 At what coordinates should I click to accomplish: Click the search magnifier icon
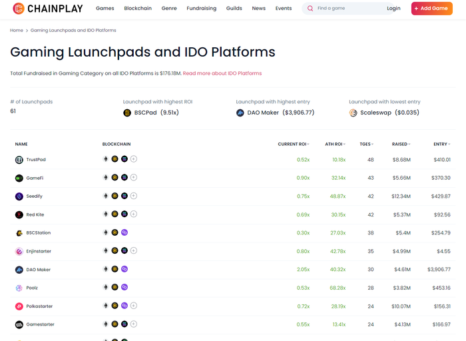click(310, 8)
